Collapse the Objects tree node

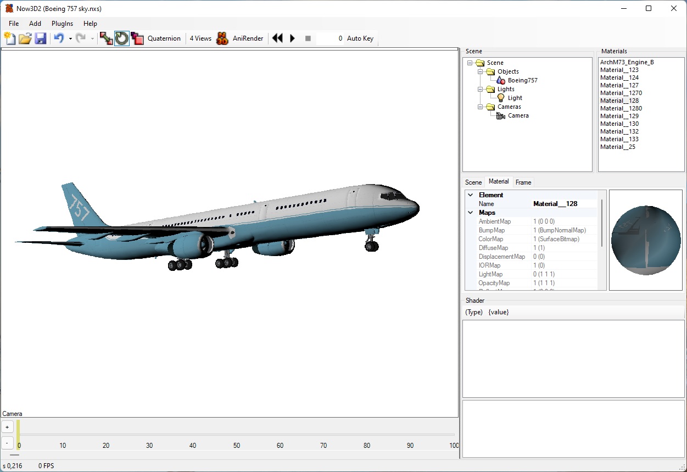481,71
